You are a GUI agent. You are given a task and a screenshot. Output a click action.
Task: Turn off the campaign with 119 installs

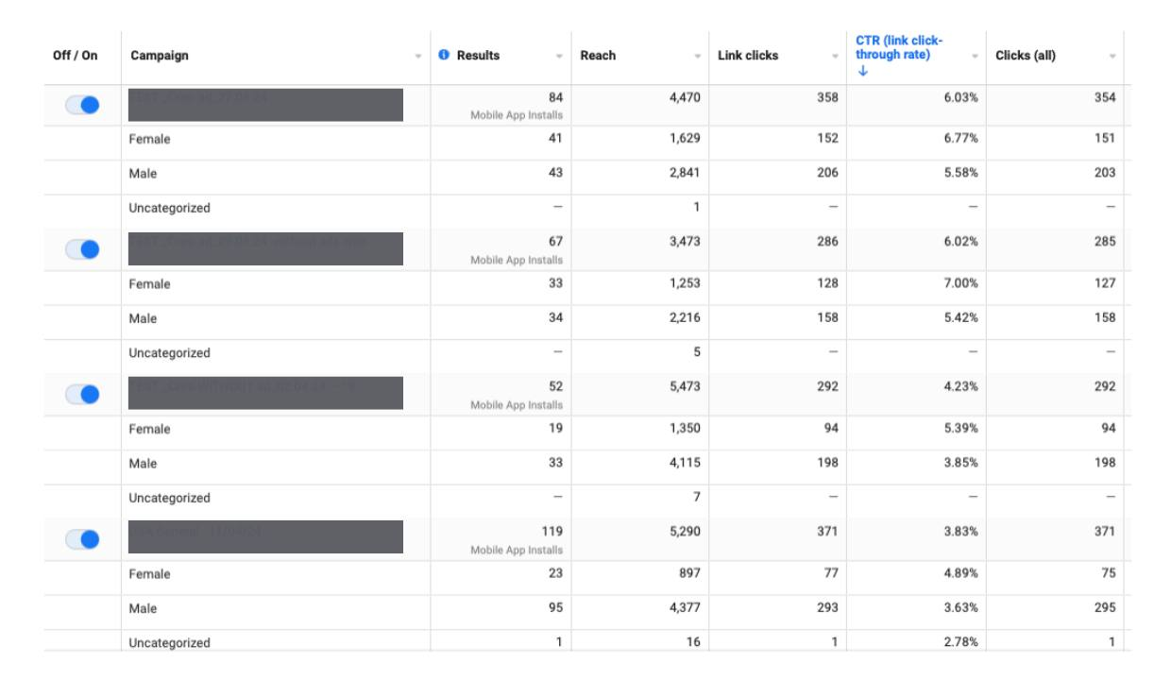point(84,539)
